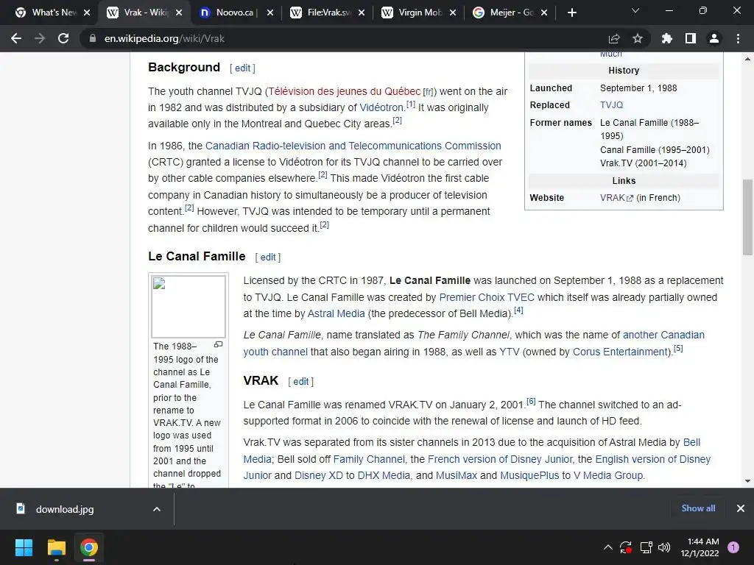Close the What's New tab
The height and width of the screenshot is (565, 754).
coord(87,13)
